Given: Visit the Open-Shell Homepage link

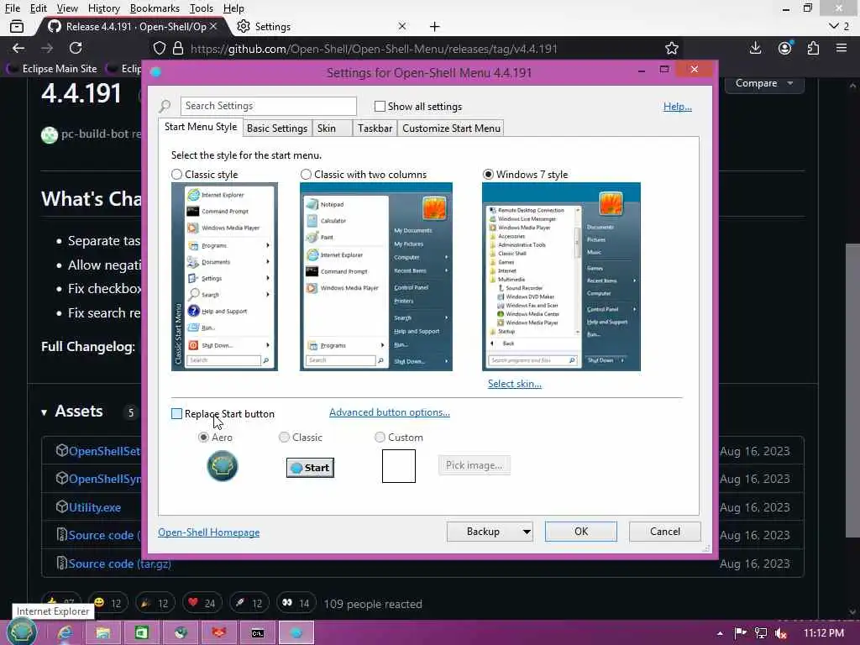Looking at the screenshot, I should coord(209,532).
